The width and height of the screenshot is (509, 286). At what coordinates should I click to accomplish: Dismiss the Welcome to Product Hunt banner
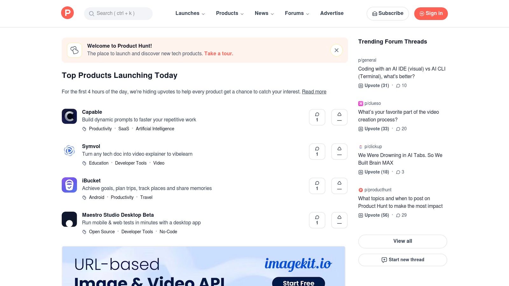tap(336, 50)
